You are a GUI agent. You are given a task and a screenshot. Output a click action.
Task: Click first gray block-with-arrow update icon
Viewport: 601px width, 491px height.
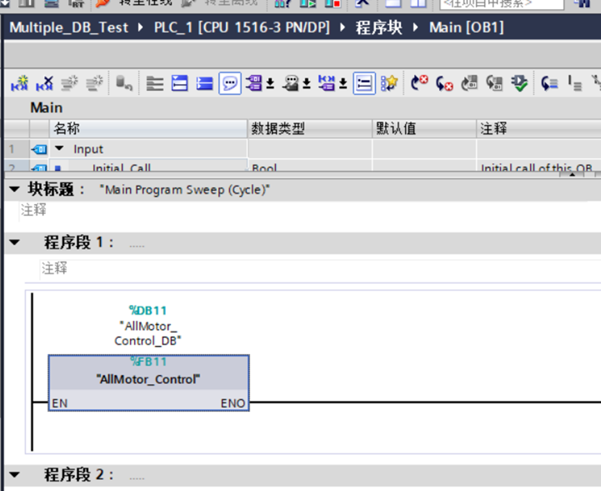point(469,83)
